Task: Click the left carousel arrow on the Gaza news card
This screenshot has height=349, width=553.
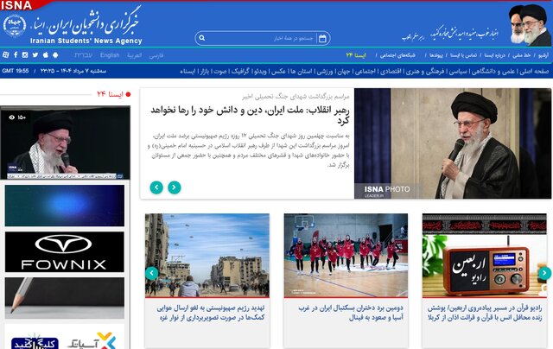Action: pyautogui.click(x=152, y=273)
